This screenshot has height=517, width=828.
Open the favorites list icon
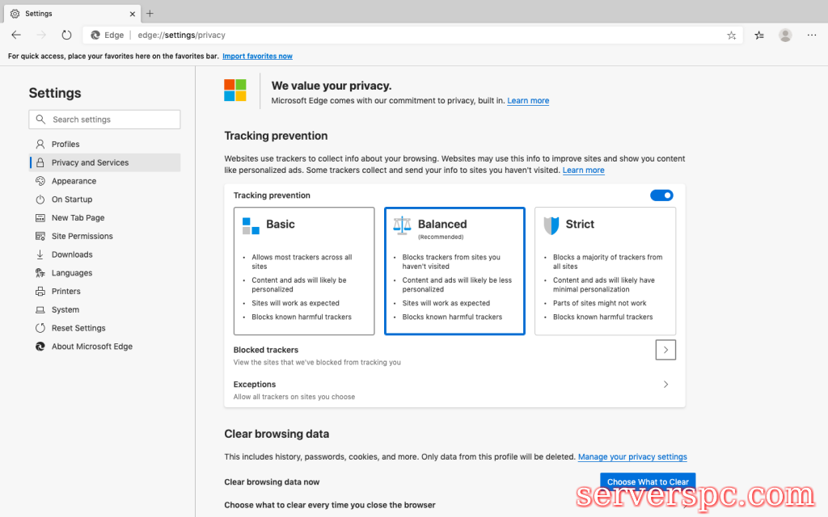[x=759, y=35]
